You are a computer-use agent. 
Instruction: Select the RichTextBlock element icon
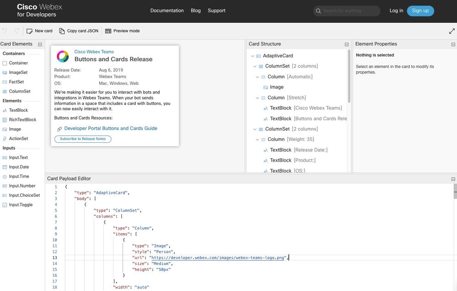[x=5, y=120]
